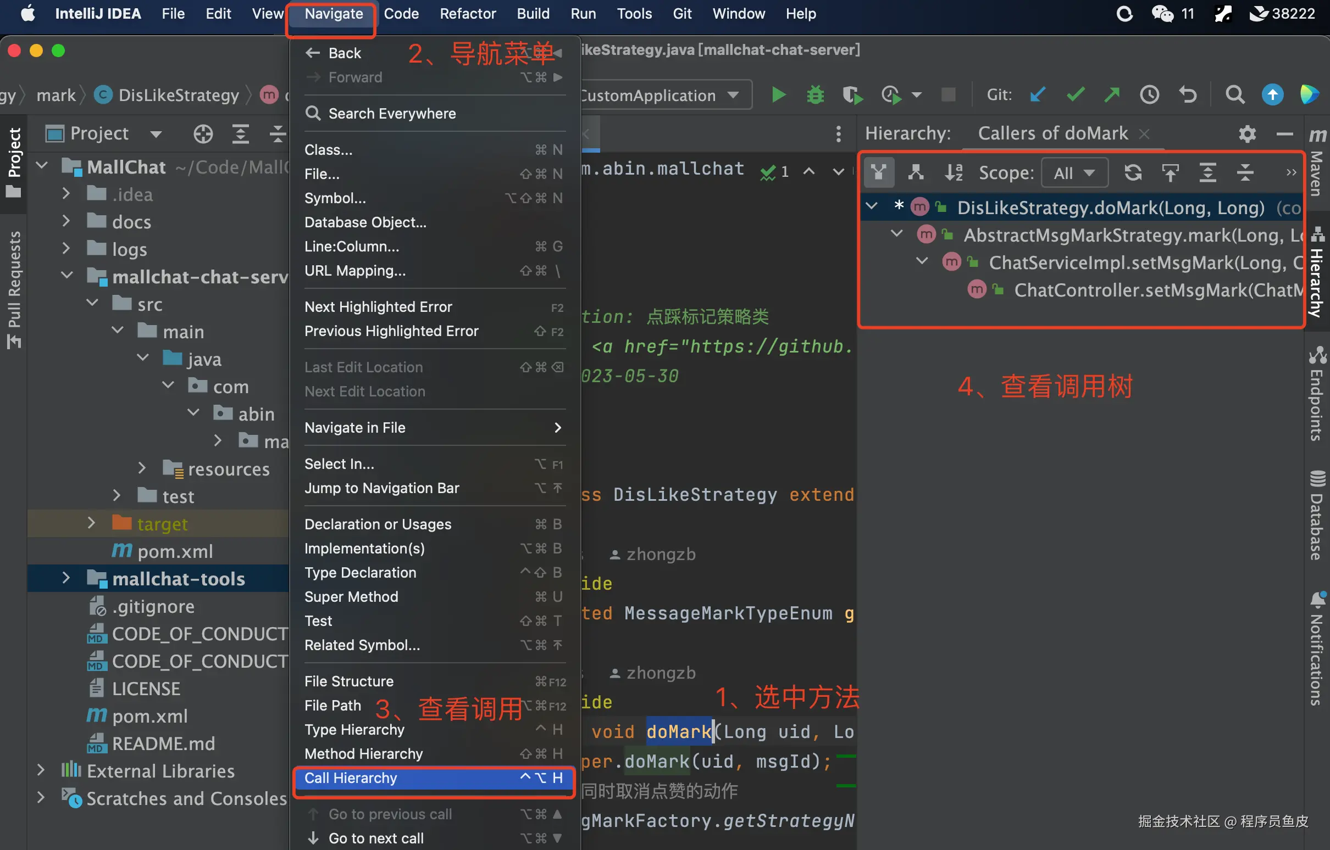The width and height of the screenshot is (1330, 850).
Task: Click the Debug bug icon
Action: (815, 95)
